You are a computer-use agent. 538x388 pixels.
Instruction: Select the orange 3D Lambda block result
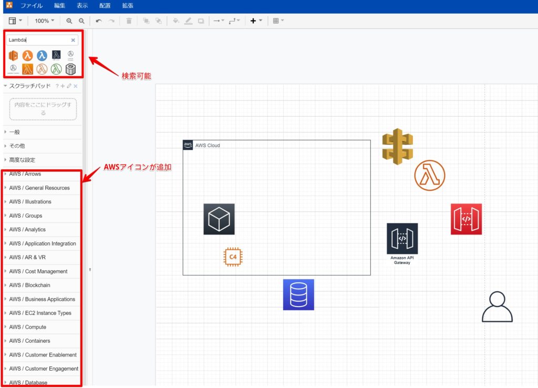click(13, 55)
